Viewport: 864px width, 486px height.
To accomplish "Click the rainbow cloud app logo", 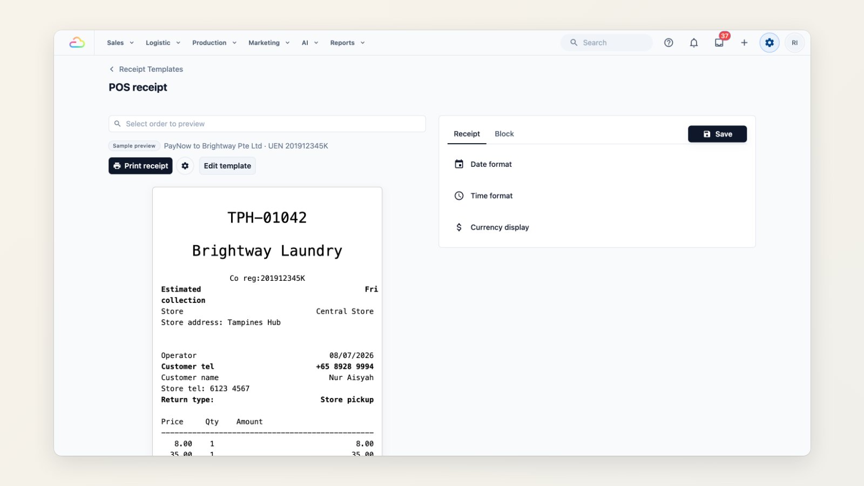I will pos(77,43).
